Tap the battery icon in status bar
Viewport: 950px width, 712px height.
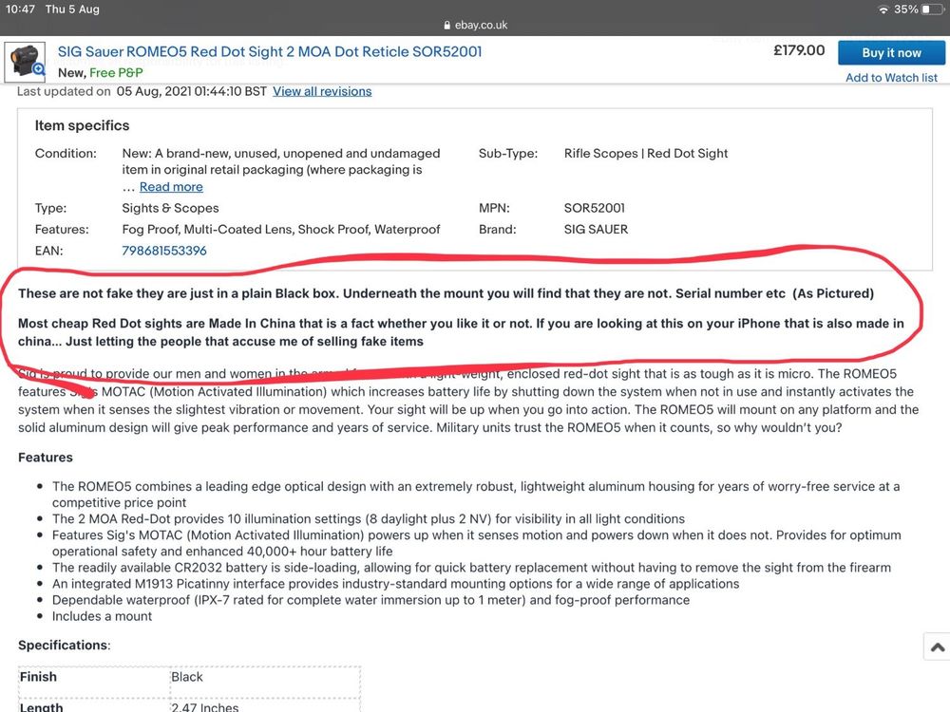click(x=932, y=9)
